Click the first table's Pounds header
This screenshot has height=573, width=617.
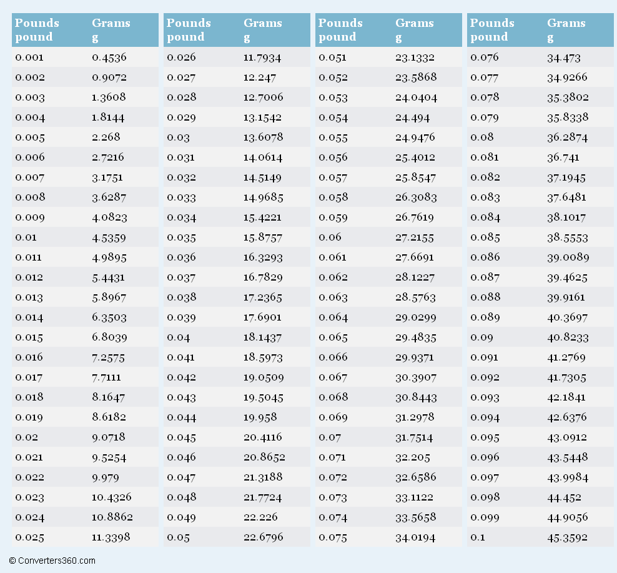pyautogui.click(x=37, y=30)
